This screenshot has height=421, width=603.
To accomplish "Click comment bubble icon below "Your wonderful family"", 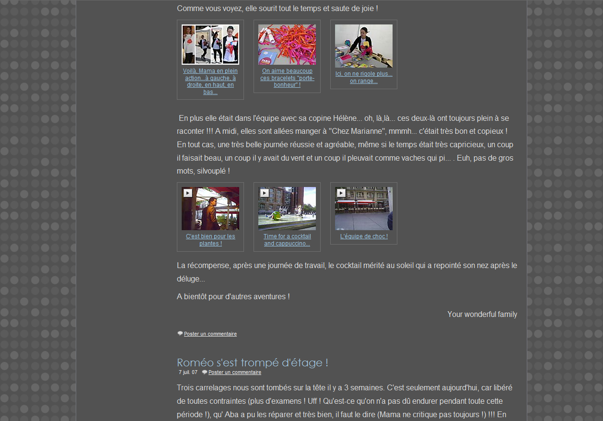I will 180,334.
